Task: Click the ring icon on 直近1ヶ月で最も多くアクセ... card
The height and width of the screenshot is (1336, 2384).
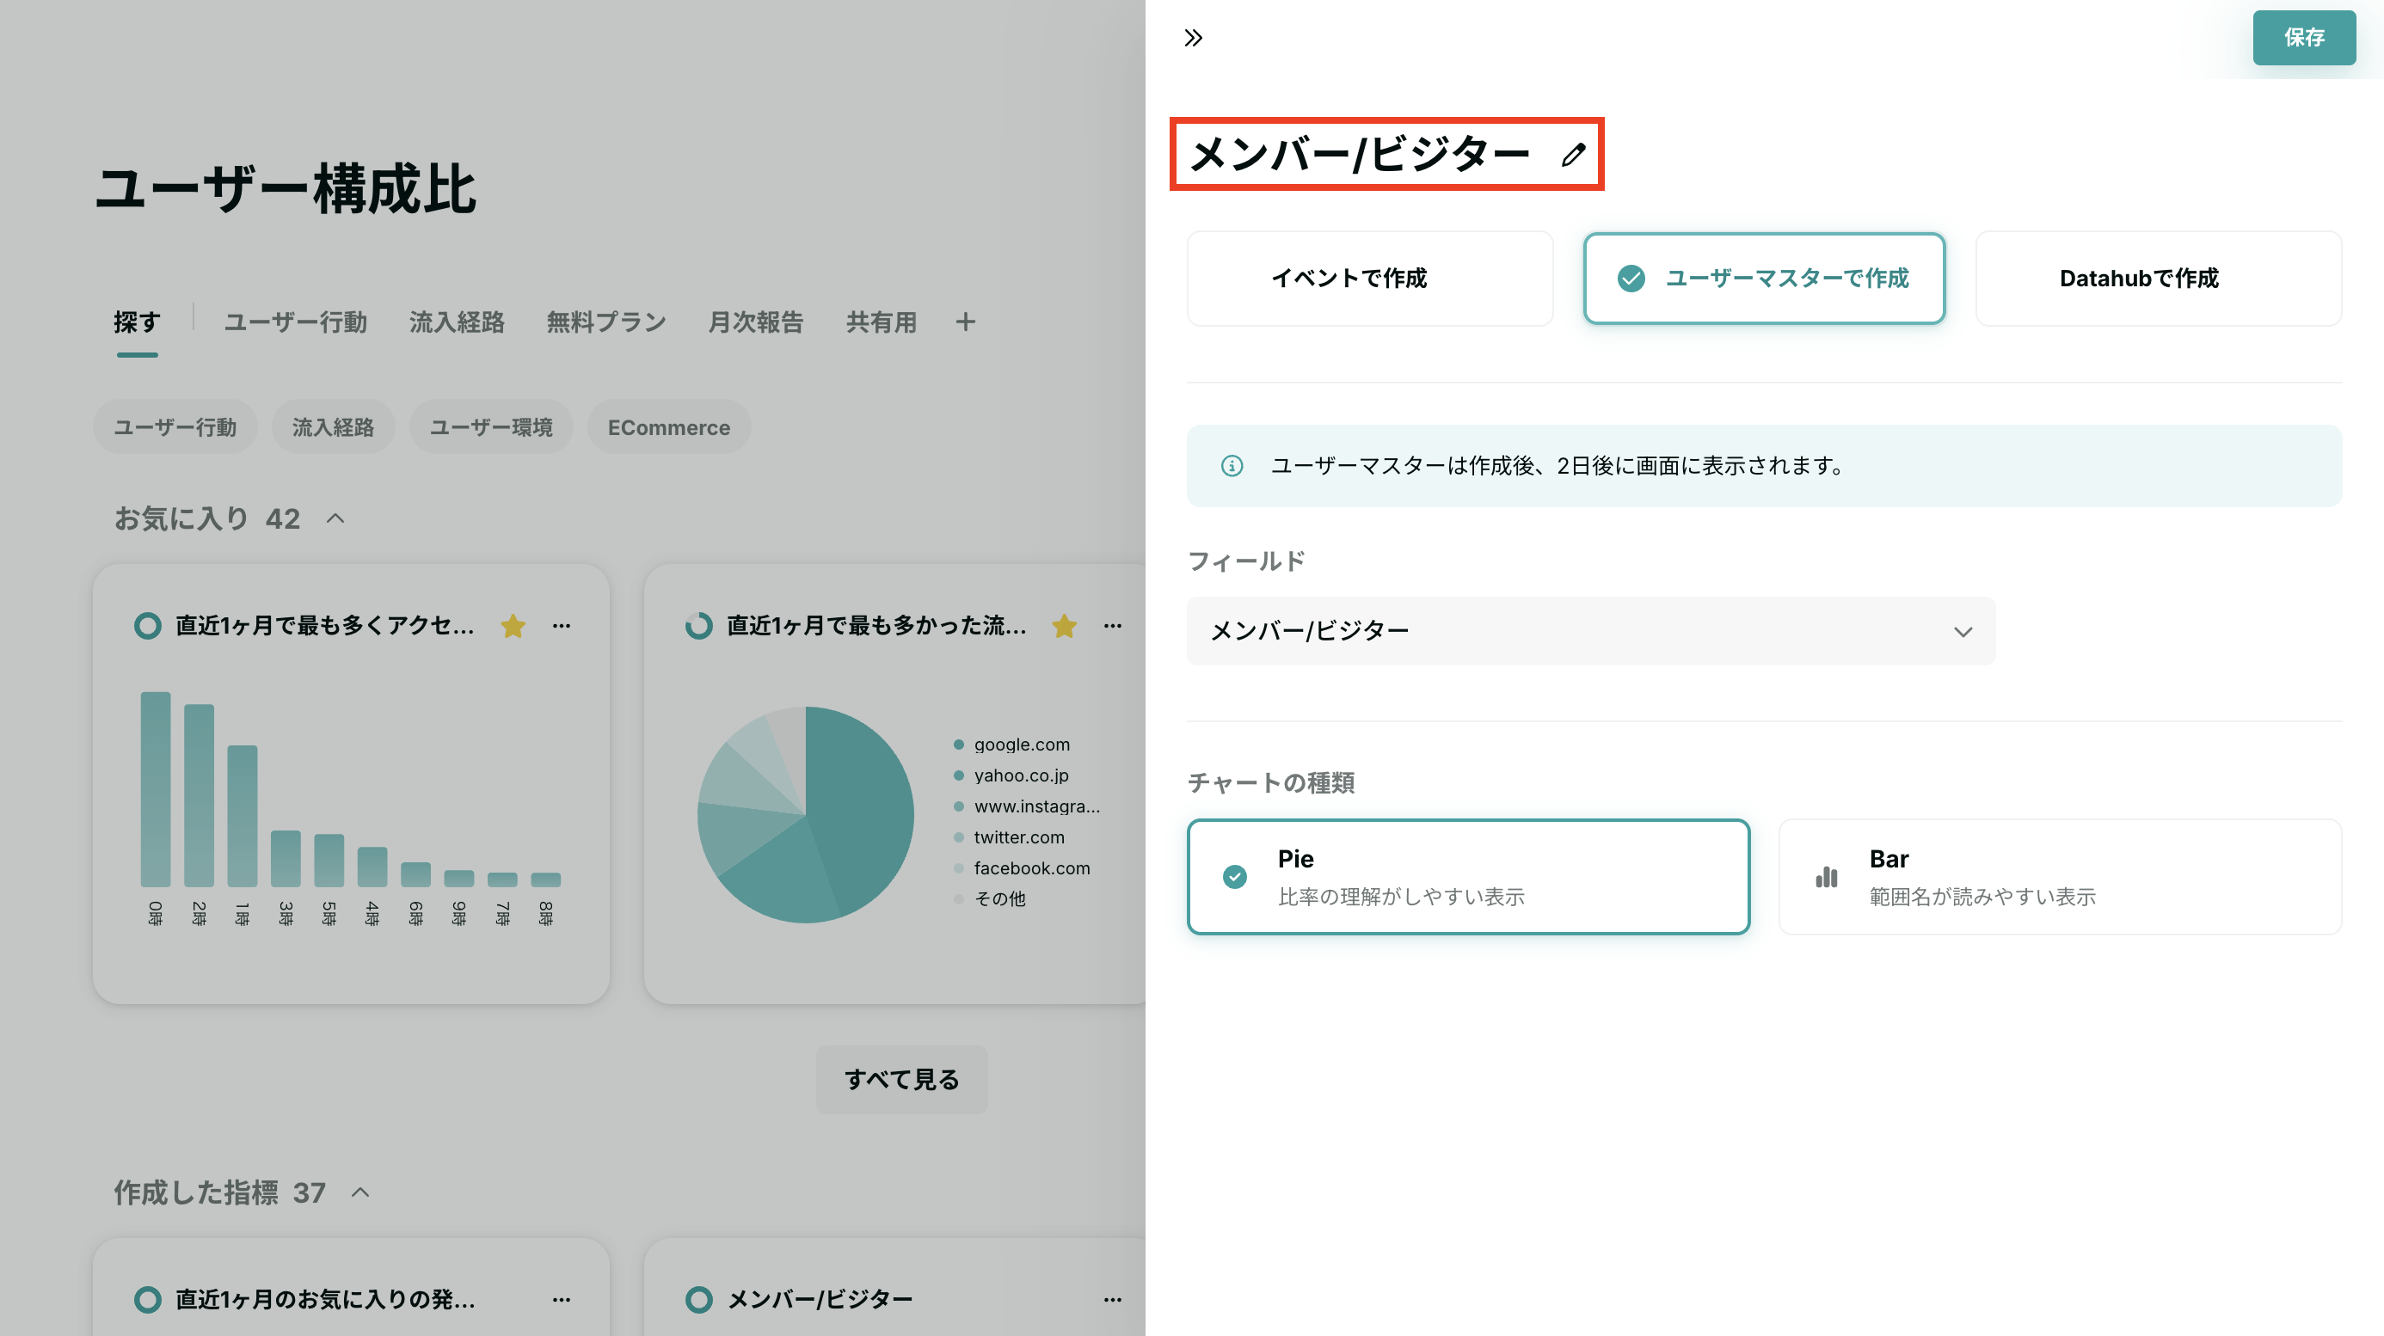Action: click(x=147, y=627)
